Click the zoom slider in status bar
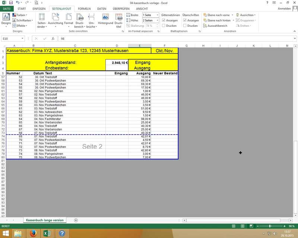Screen dimensions: 298x238 (x=270, y=226)
